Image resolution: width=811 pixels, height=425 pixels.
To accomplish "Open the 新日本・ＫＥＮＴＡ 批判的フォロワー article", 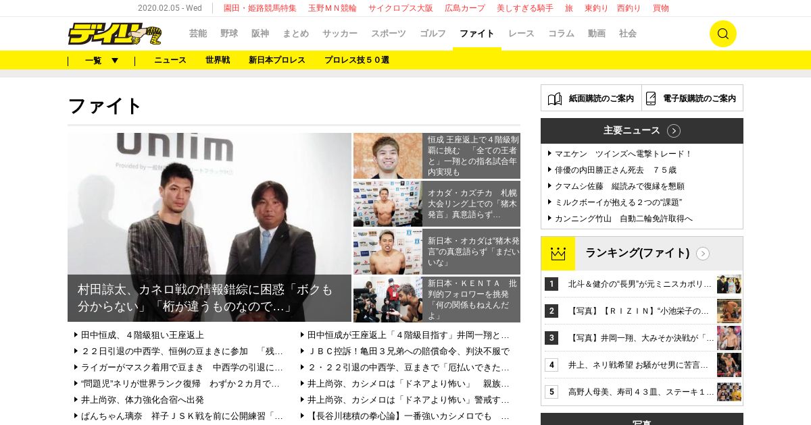I will pyautogui.click(x=437, y=300).
